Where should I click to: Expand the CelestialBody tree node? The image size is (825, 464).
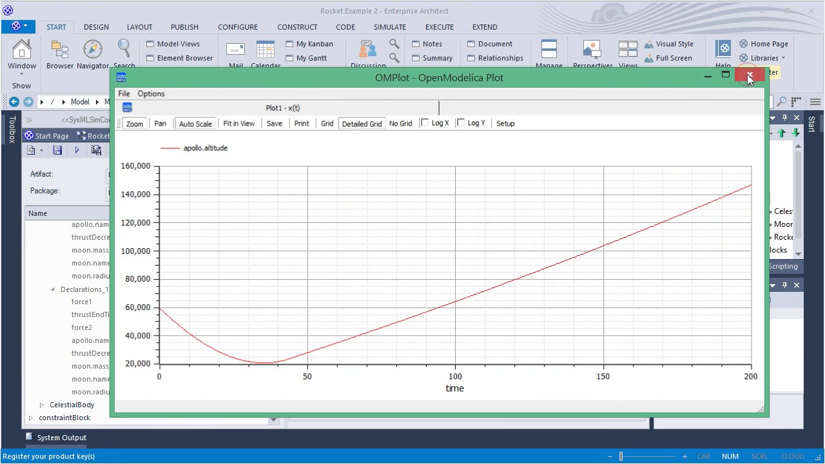[42, 405]
